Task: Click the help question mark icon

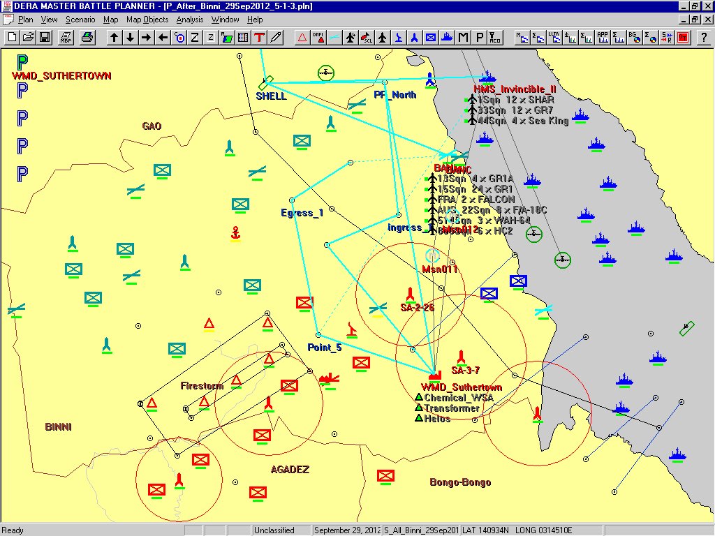Action: click(x=704, y=37)
